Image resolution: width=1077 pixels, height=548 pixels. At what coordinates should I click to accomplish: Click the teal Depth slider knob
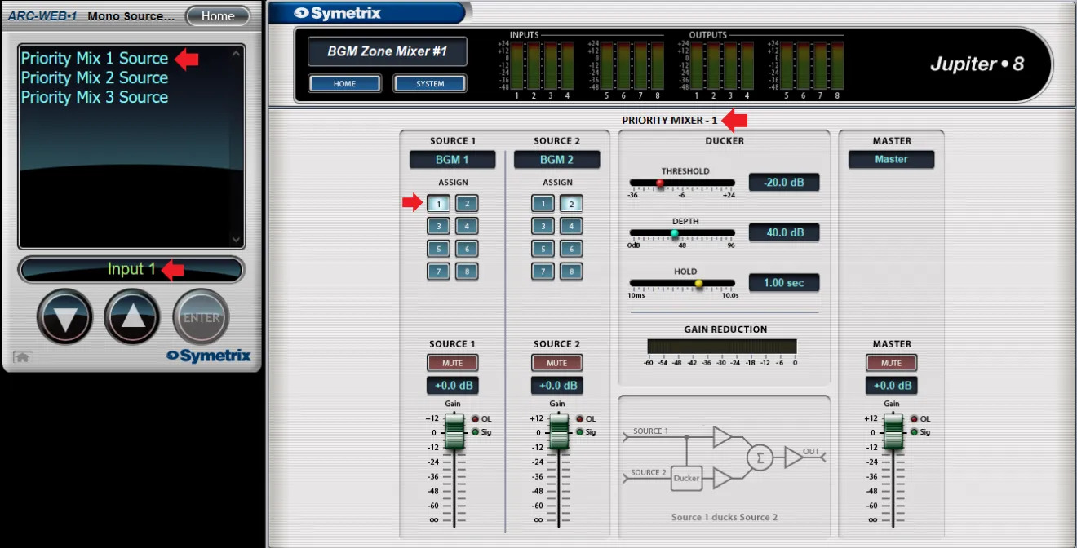[674, 234]
